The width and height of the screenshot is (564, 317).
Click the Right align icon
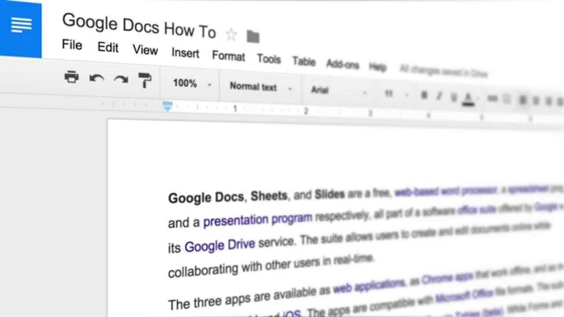[549, 101]
